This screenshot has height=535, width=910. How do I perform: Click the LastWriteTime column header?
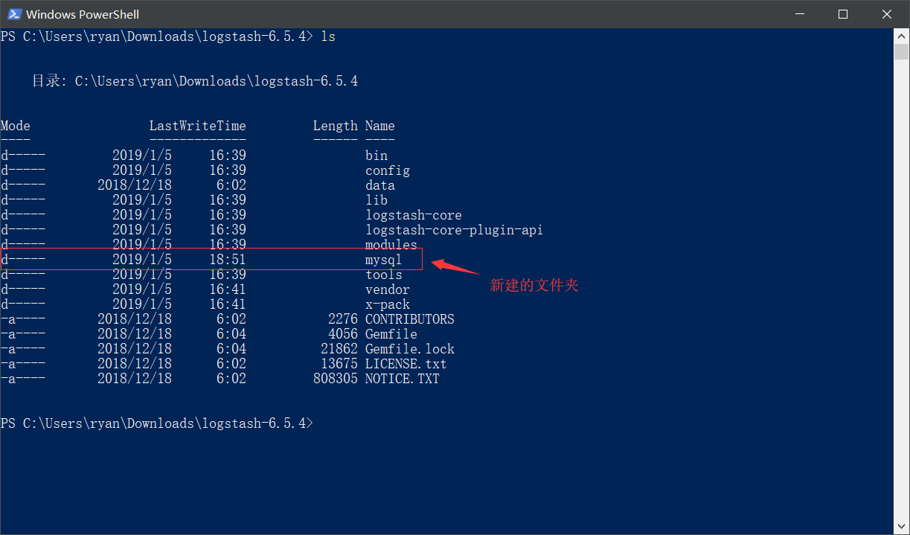point(197,126)
